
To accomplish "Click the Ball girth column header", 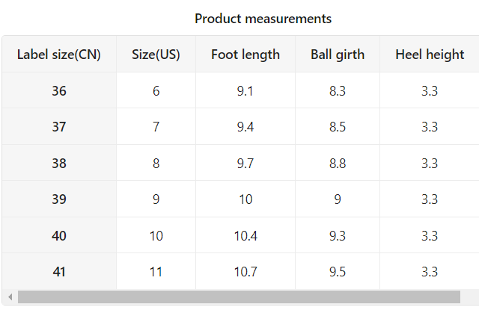I will tap(338, 55).
